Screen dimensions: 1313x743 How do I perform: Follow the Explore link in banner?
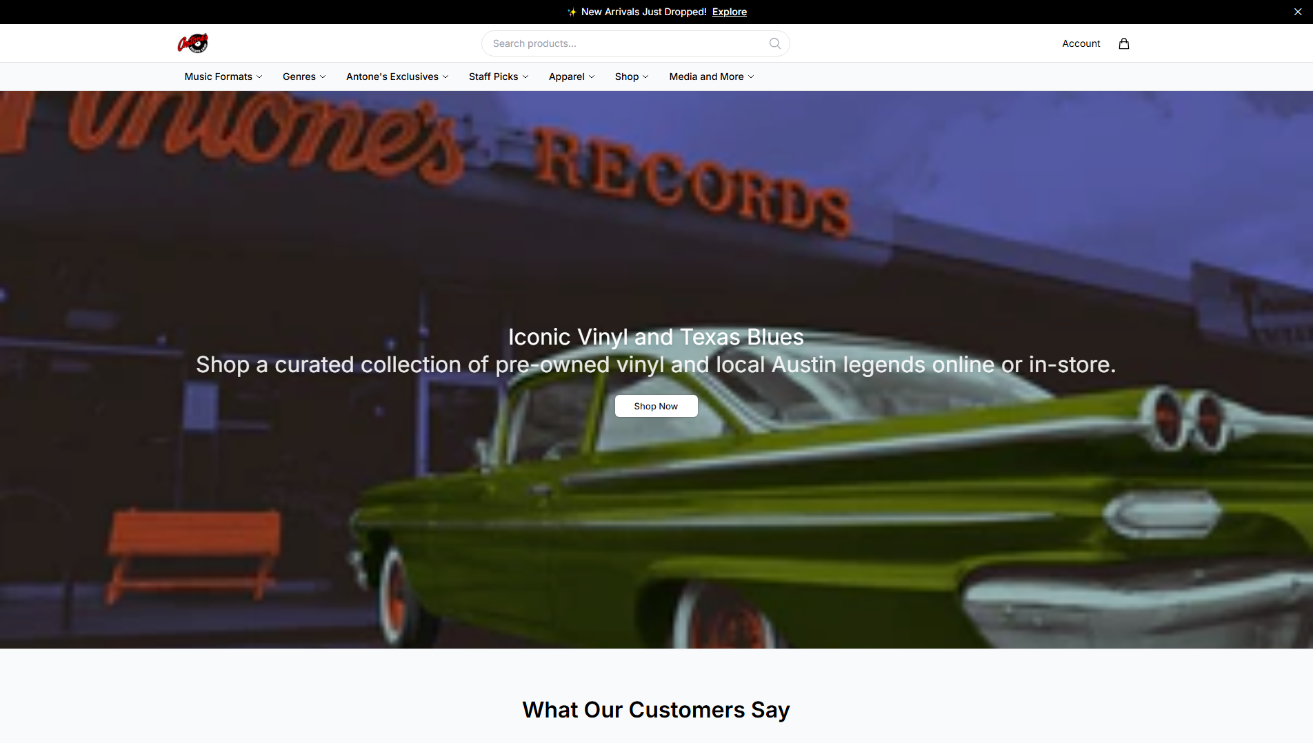coord(729,12)
